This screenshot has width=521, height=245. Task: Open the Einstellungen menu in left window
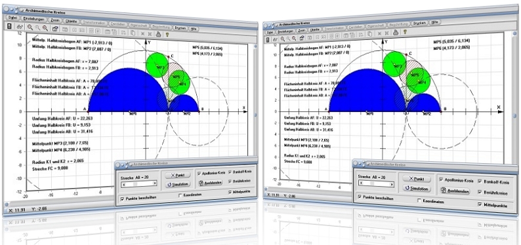click(x=34, y=19)
